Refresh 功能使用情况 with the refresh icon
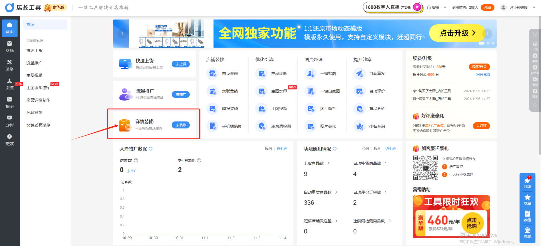This screenshot has width=541, height=246. [335, 149]
